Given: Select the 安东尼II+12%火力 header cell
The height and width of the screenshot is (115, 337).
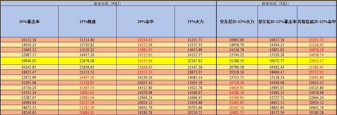Looking at the screenshot, I should coord(237,22).
